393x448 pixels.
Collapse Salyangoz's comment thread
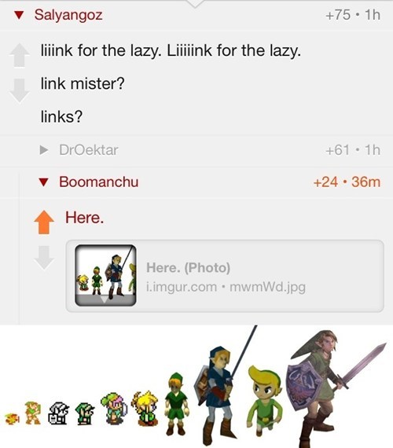(x=19, y=15)
